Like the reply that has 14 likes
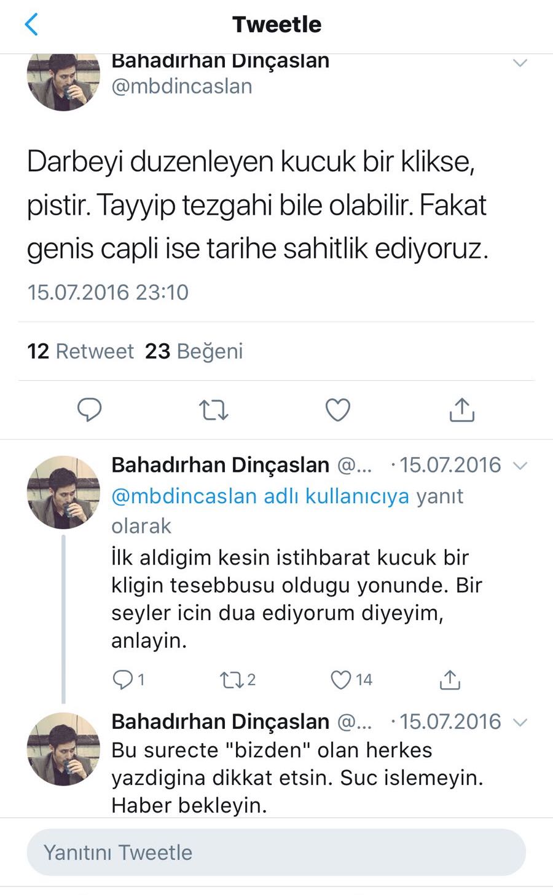This screenshot has width=553, height=895. (342, 680)
